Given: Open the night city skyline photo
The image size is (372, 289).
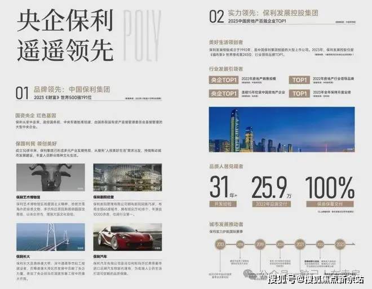Looking at the screenshot, I should pyautogui.click(x=282, y=130).
